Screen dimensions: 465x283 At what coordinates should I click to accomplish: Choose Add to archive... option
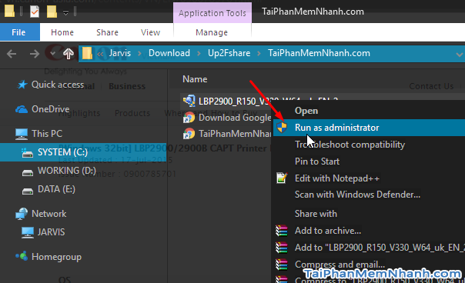pyautogui.click(x=328, y=231)
